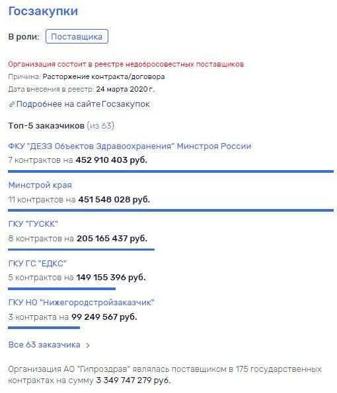
Task: Click the chain link icon
Action: 11,104
